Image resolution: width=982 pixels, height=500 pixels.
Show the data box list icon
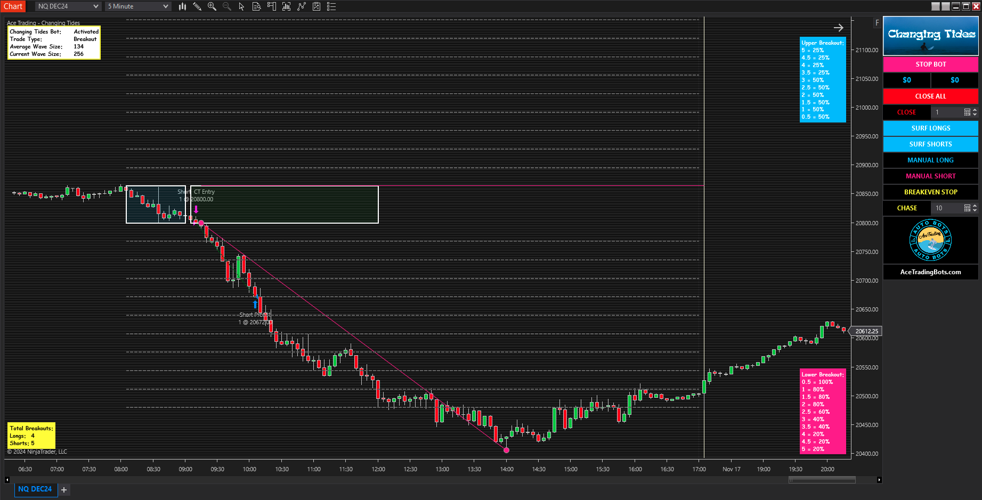(x=331, y=6)
